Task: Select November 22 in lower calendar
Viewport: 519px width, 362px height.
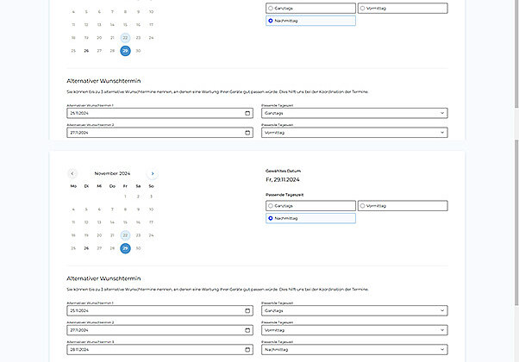Action: 126,234
